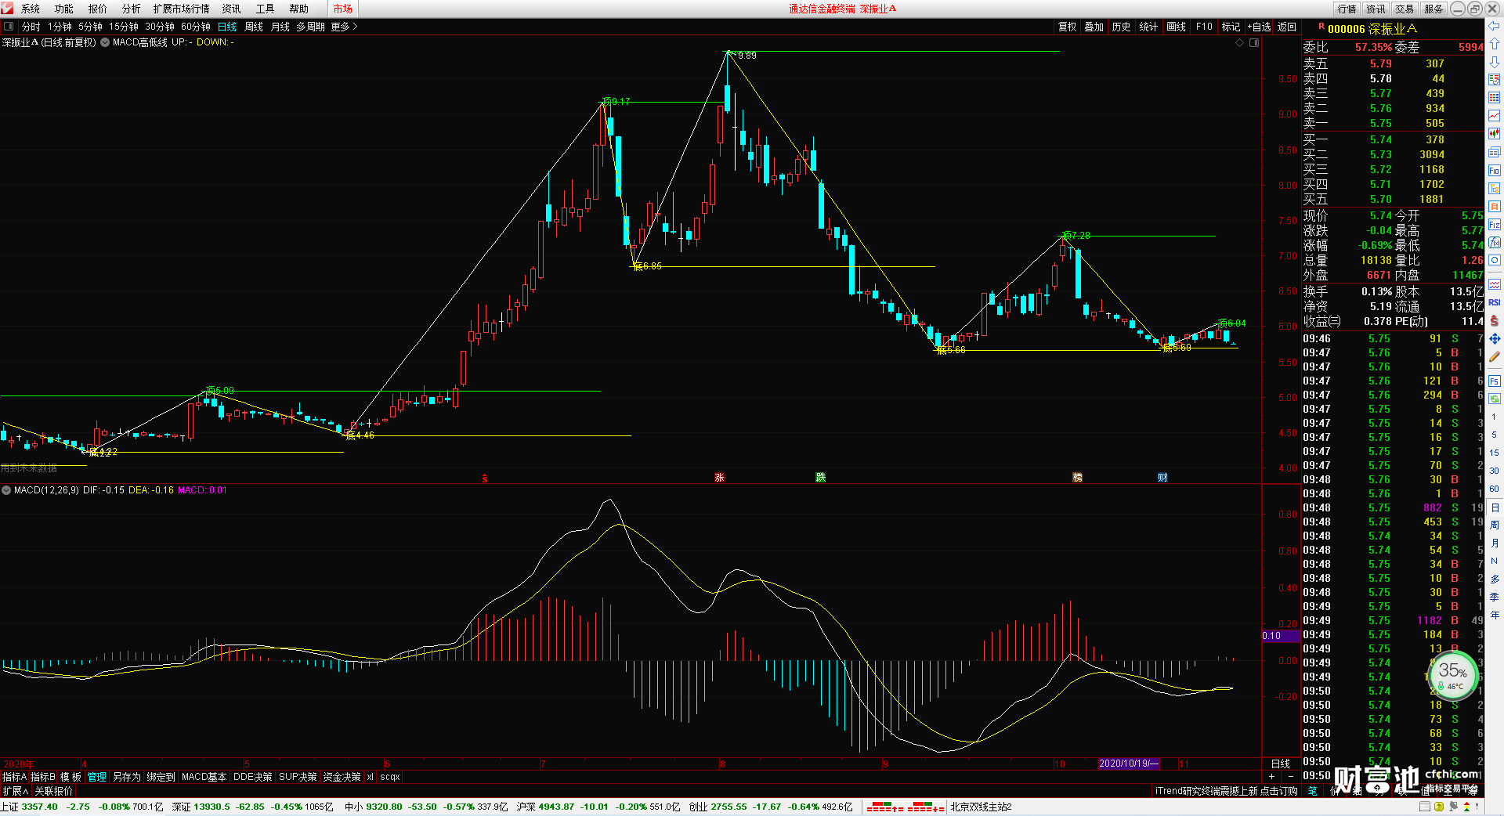Open the f(x) formula icon
Image resolution: width=1504 pixels, height=816 pixels.
pyautogui.click(x=1494, y=243)
